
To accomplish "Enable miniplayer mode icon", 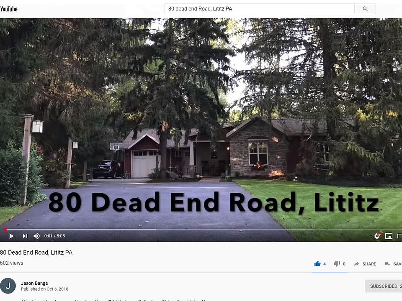I will click(x=389, y=236).
